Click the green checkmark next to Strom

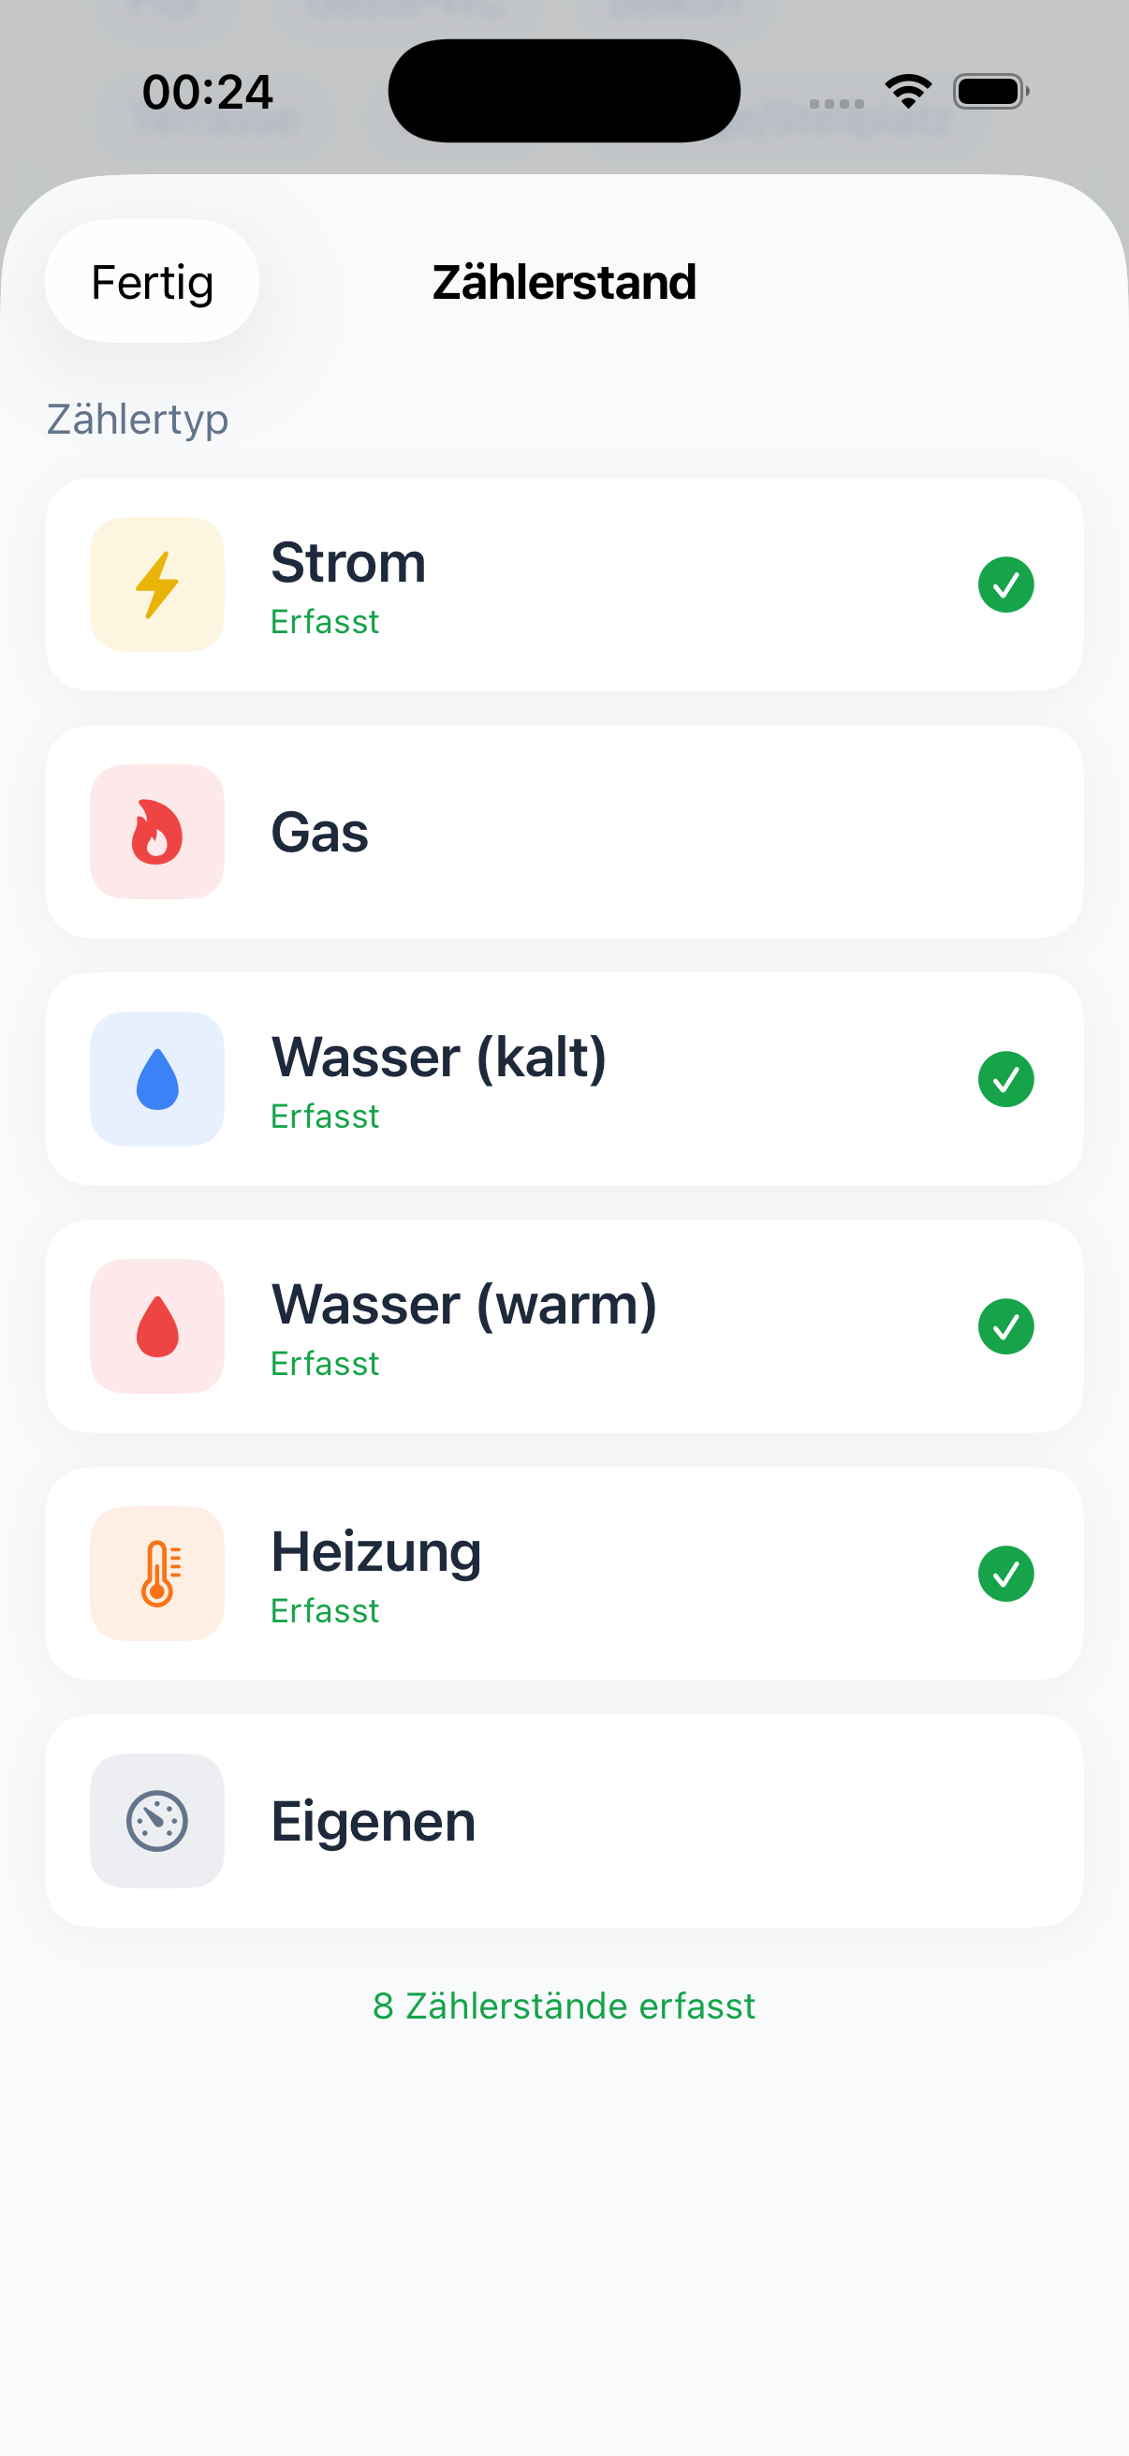[1005, 584]
